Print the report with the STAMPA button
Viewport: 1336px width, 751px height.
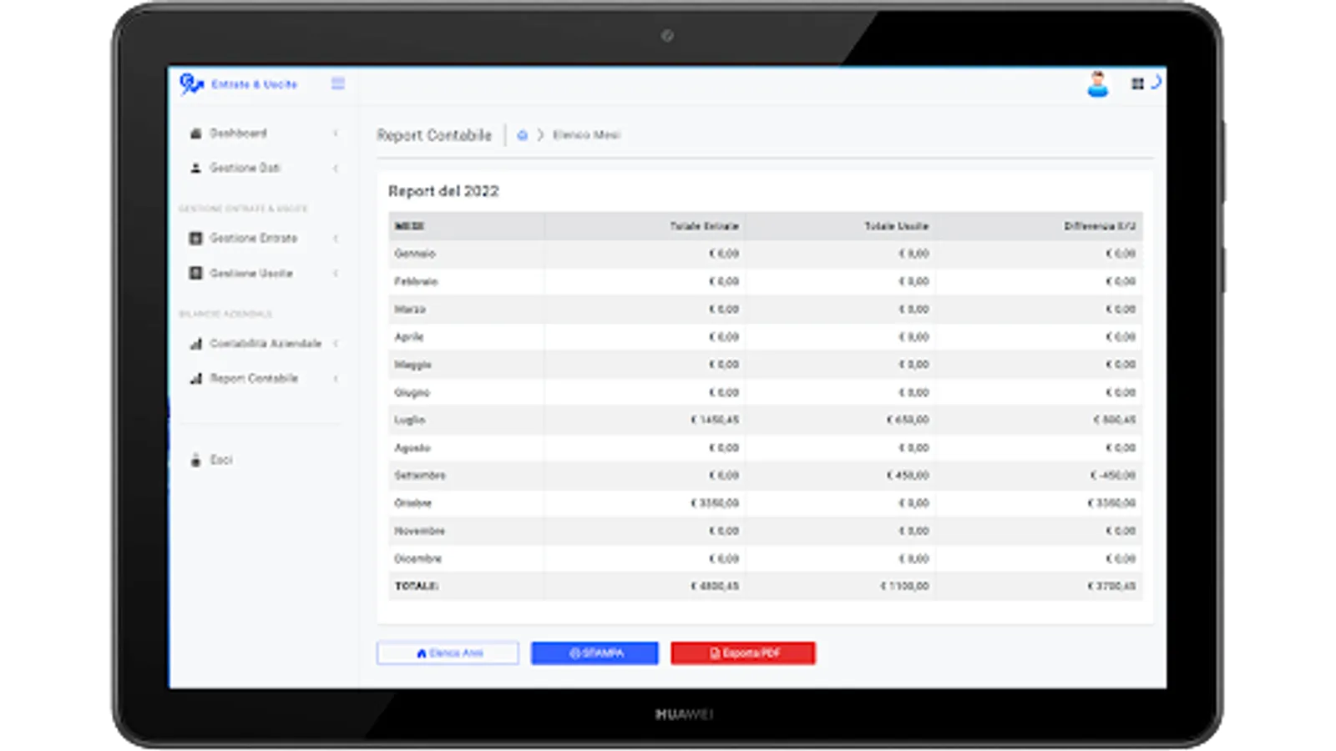coord(595,653)
